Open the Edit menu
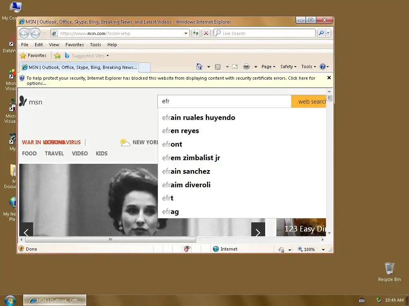This screenshot has width=409, height=306. [39, 45]
